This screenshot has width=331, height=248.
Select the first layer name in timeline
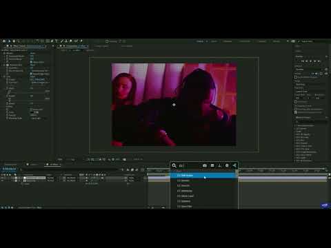[35, 178]
